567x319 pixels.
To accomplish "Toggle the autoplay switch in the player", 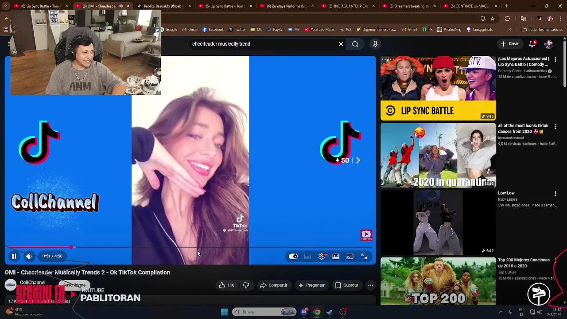I will [x=293, y=257].
